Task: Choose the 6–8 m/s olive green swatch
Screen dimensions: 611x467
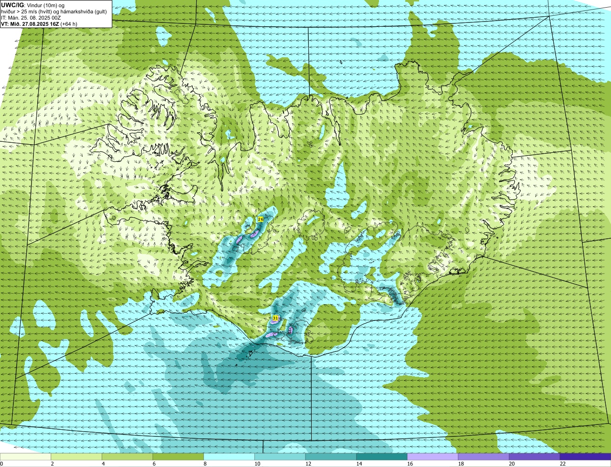Action: coord(178,456)
